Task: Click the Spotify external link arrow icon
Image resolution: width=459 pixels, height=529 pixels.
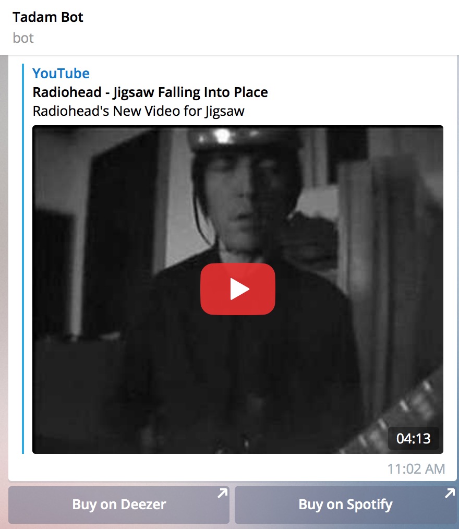Action: tap(450, 494)
